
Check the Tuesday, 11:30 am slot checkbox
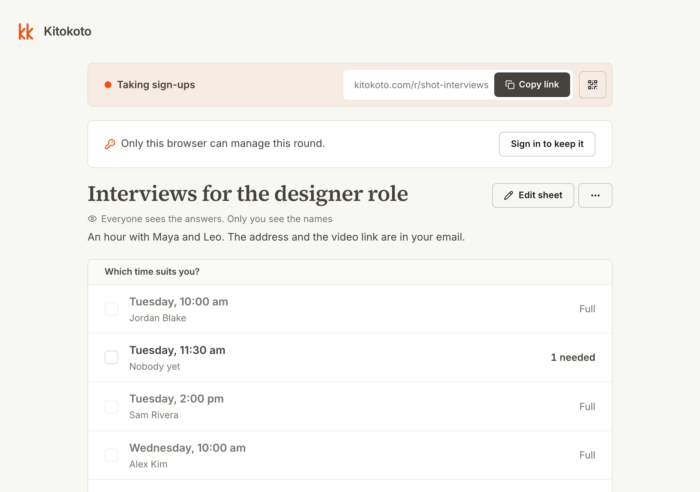click(x=111, y=357)
